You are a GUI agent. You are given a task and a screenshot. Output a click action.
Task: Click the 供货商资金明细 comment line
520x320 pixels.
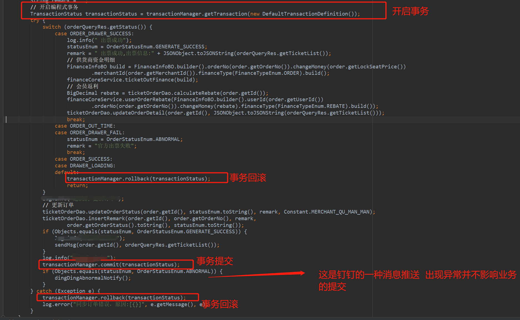(x=91, y=59)
